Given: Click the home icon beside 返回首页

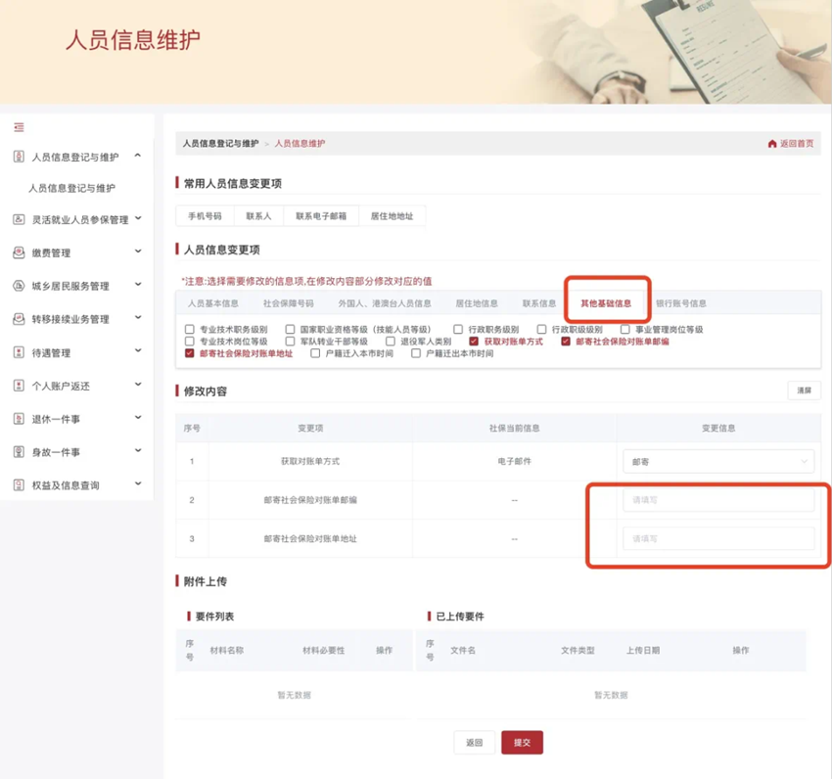Looking at the screenshot, I should click(772, 144).
